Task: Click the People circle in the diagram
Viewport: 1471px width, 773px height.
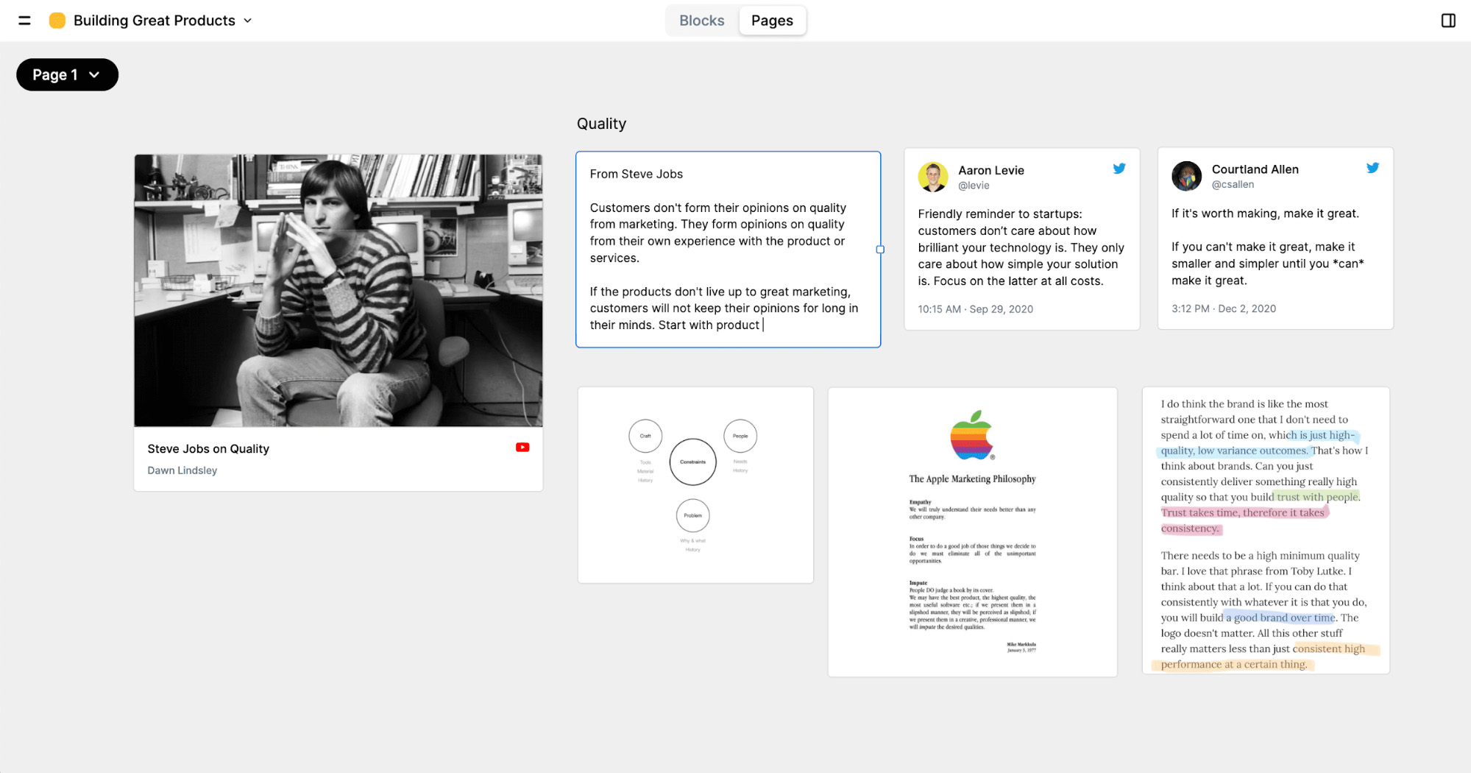Action: 740,436
